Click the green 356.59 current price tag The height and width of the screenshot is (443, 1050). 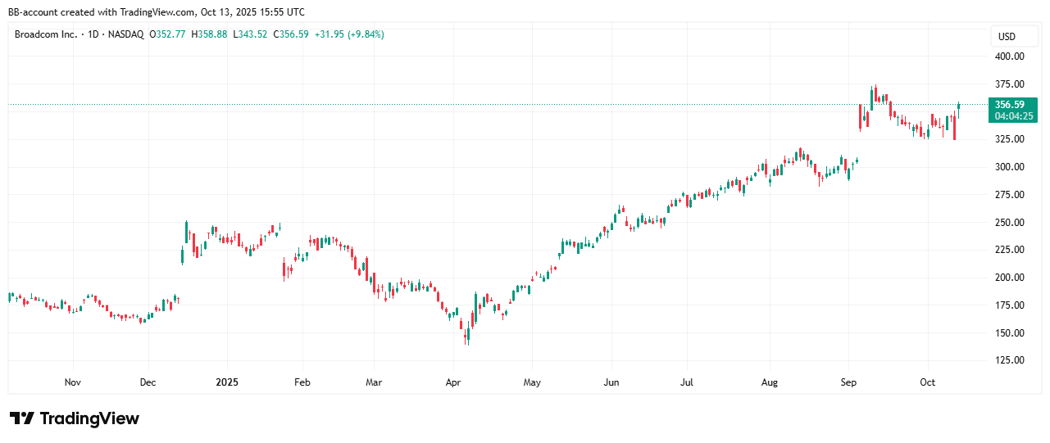pos(1008,104)
